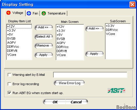Image resolution: width=137 pixels, height=110 pixels.
Task: Select +12V in Main Screen list
Action: pos(70,27)
